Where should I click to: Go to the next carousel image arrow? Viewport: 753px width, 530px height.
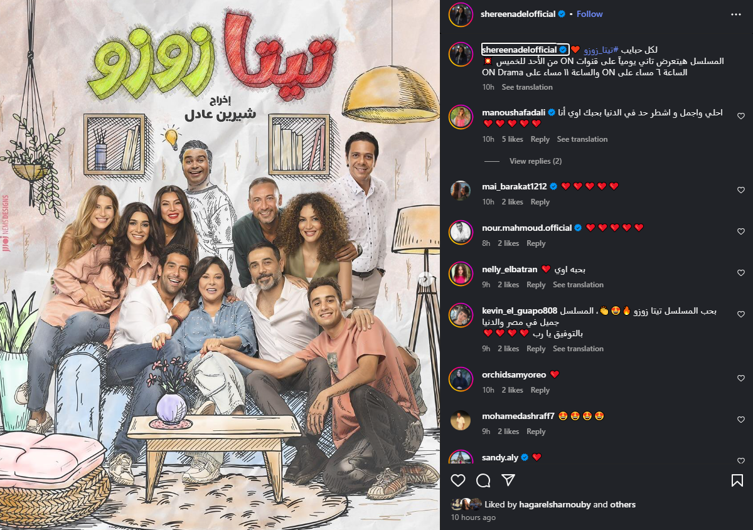click(425, 280)
